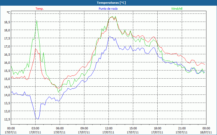Click the 09:00 time axis label

tap(84, 129)
